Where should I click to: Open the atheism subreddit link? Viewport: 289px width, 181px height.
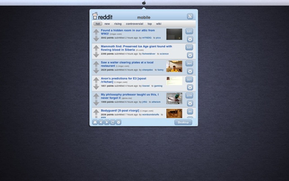point(156,102)
